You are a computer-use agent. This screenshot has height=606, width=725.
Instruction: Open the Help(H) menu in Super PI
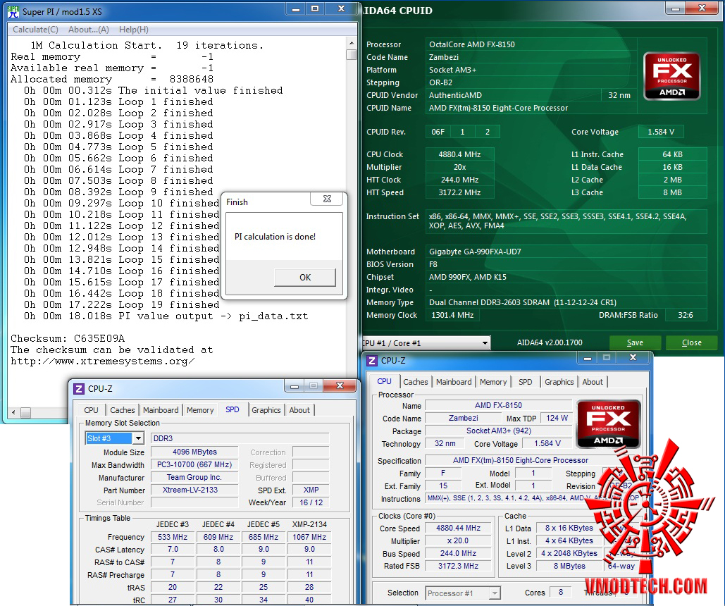134,30
